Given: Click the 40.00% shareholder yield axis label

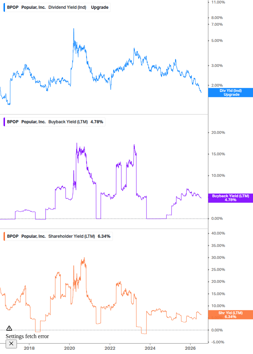Looking at the screenshot, I should click(218, 234).
